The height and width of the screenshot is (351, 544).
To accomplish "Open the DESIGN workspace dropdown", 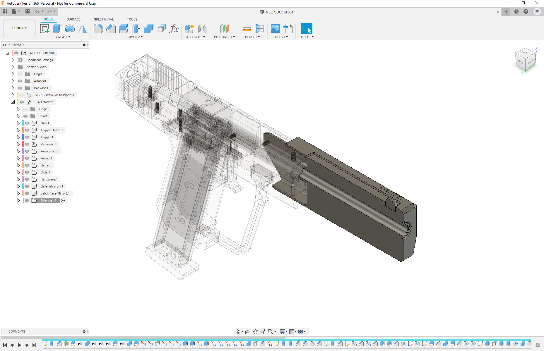I will click(x=19, y=28).
